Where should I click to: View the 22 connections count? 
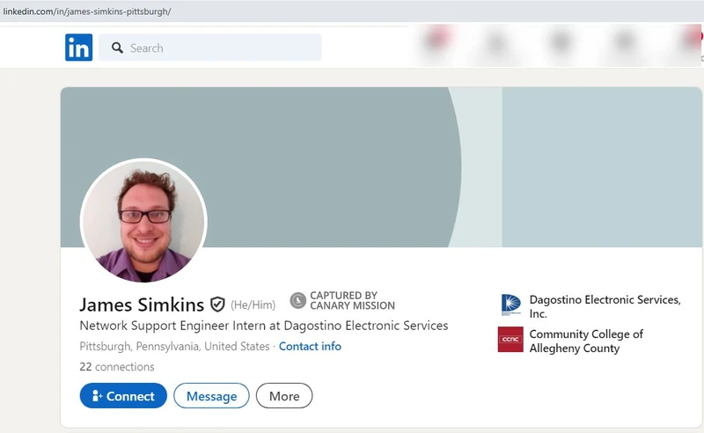coord(117,366)
